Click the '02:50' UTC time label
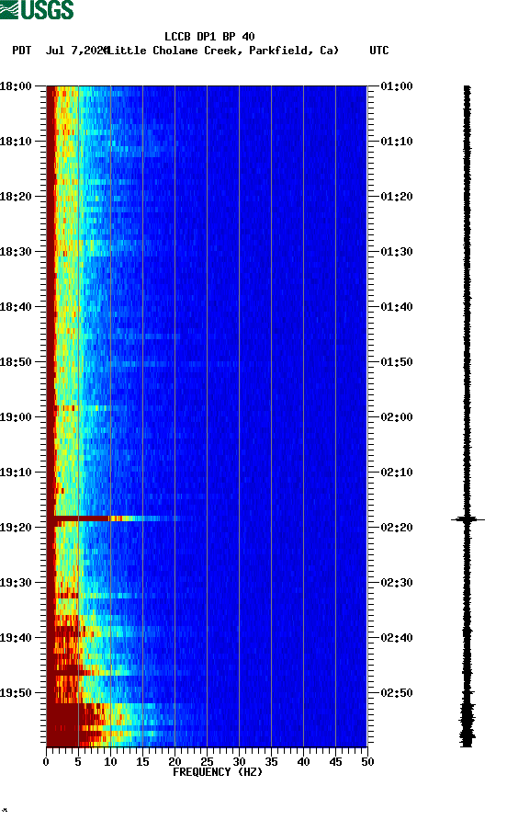This screenshot has width=507, height=820. [397, 693]
